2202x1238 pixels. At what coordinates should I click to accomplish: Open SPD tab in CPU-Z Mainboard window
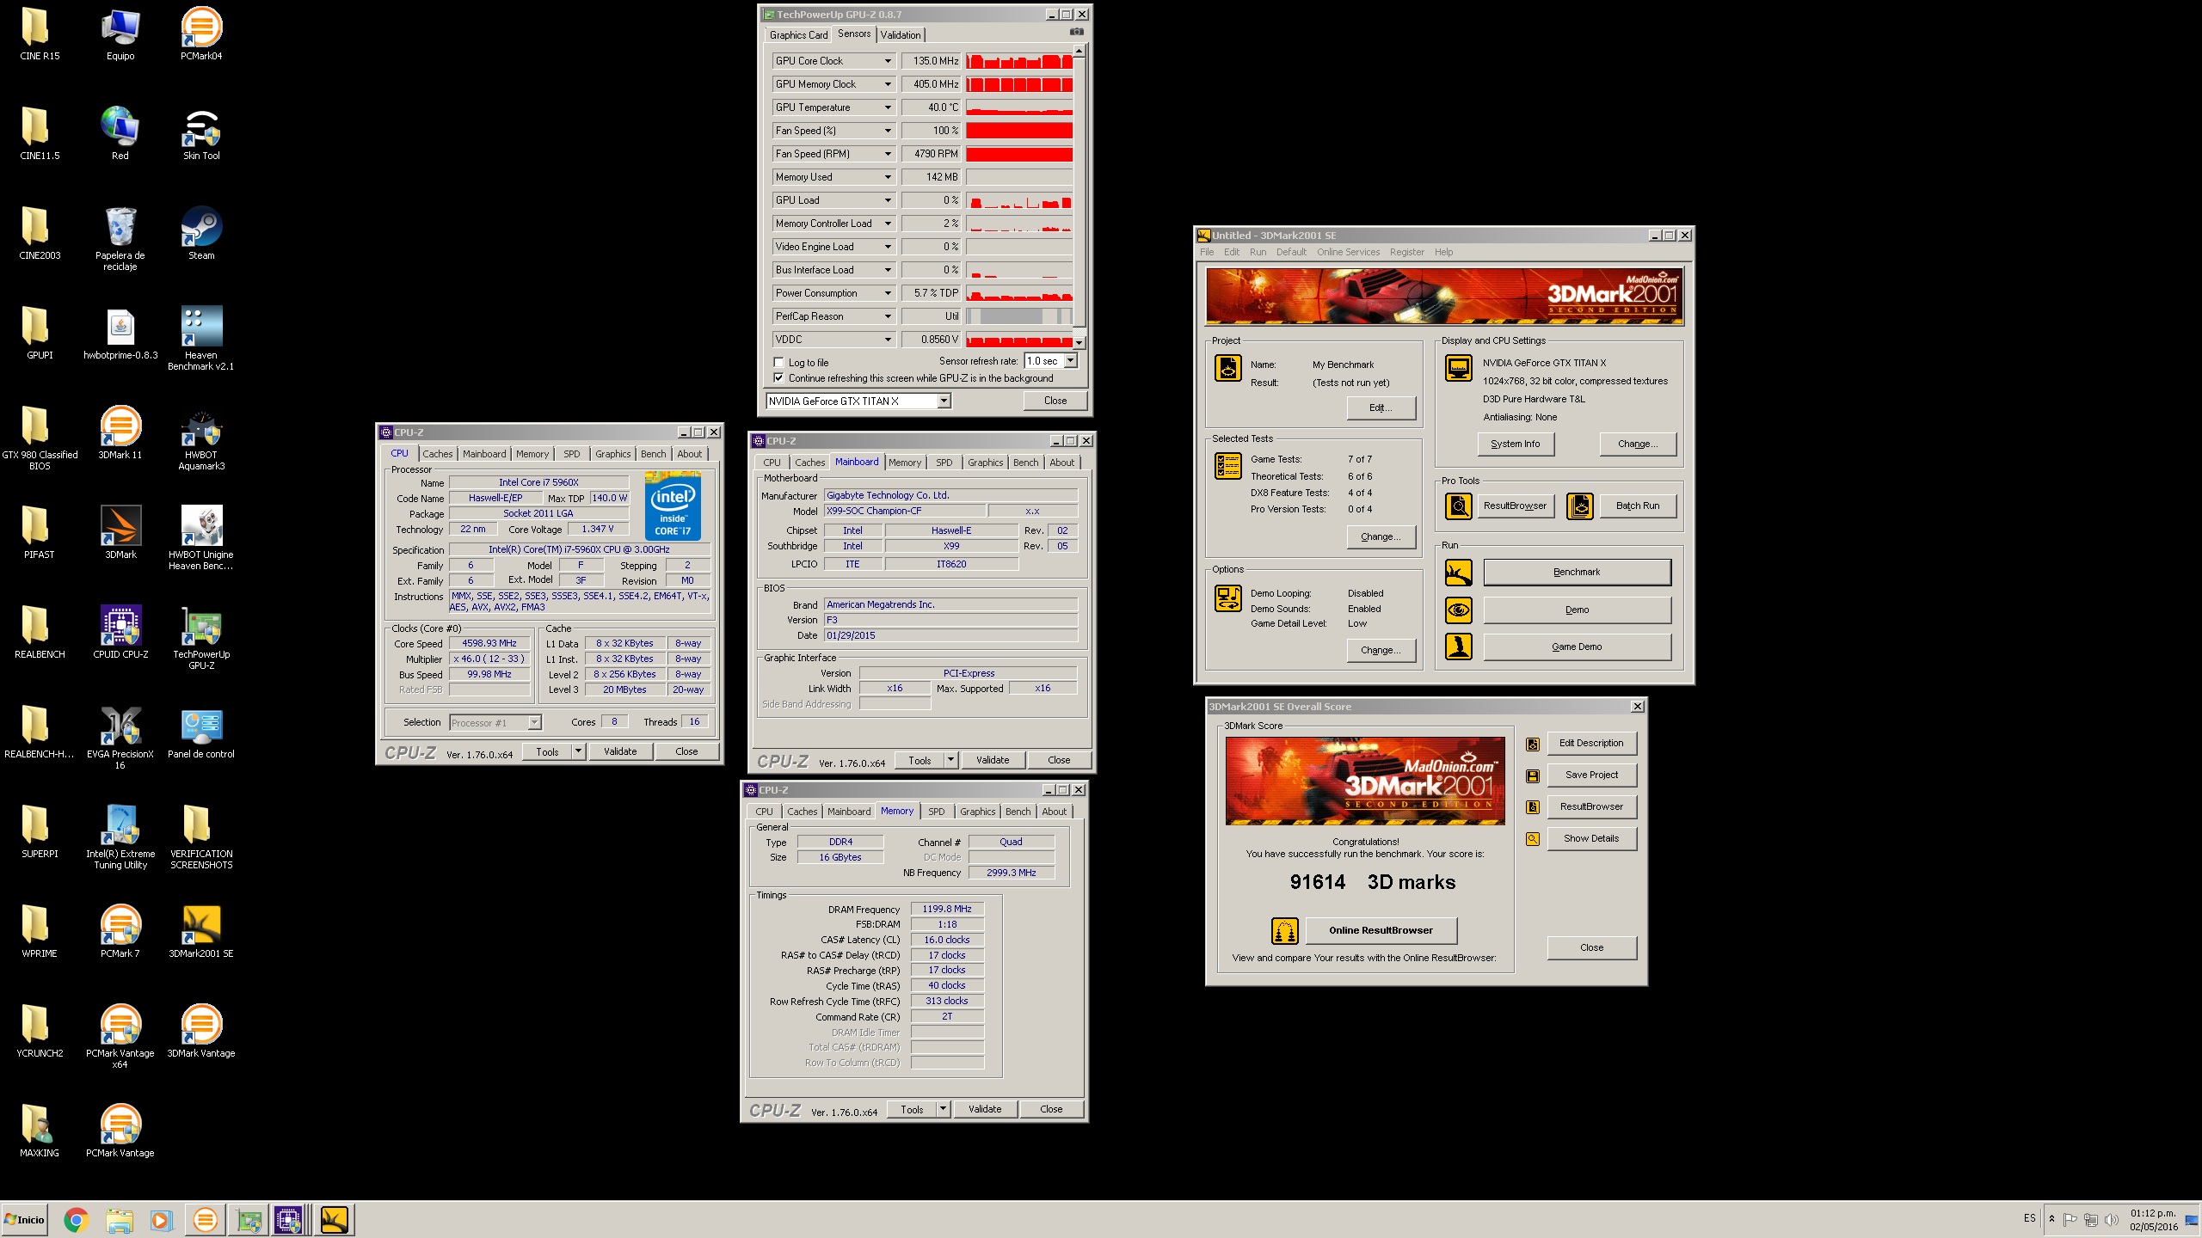944,463
